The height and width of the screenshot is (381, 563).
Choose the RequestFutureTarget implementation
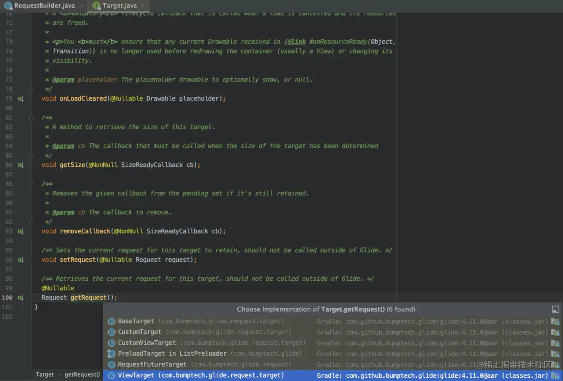[333, 365]
